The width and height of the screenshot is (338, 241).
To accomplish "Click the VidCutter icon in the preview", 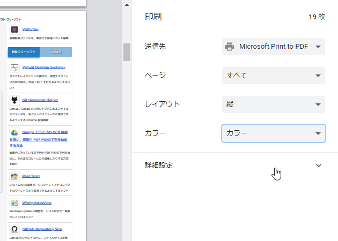I will (x=14, y=29).
